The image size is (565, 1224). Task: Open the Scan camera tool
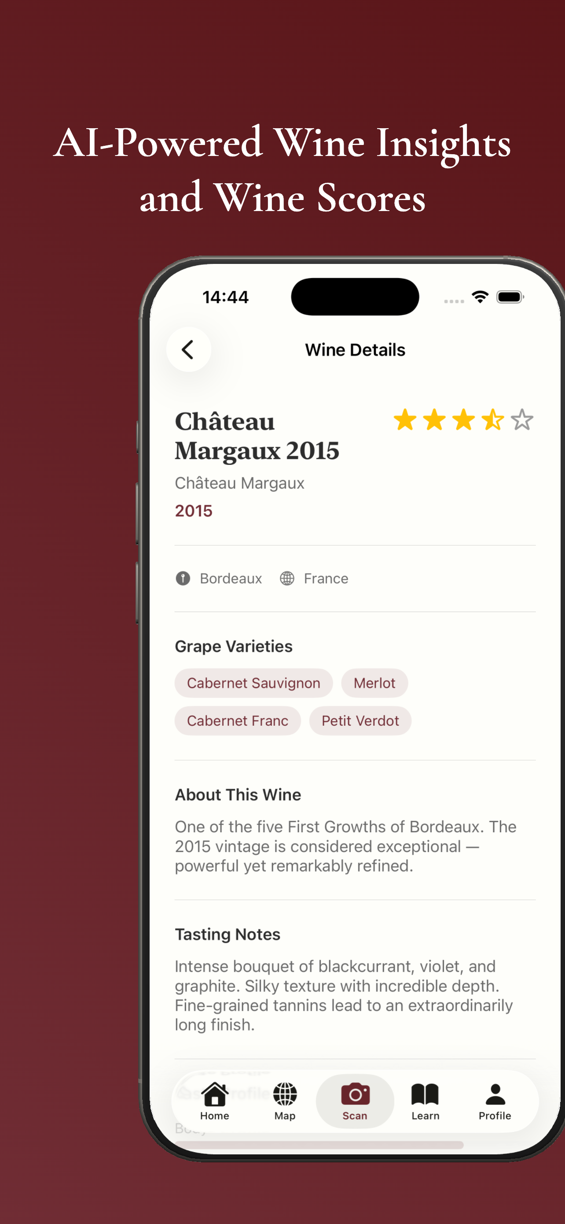tap(355, 1095)
